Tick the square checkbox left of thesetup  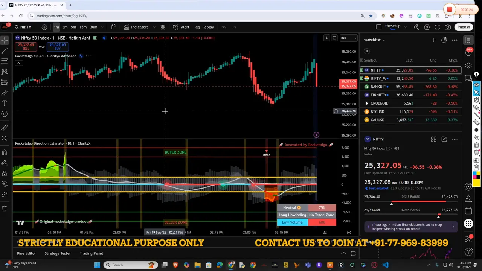coord(378,27)
